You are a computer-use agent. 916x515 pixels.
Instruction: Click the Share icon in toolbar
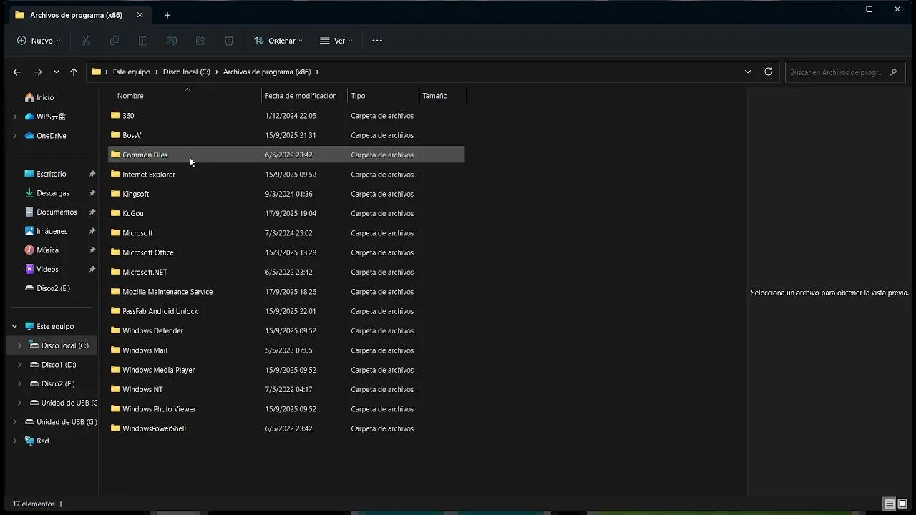point(200,41)
